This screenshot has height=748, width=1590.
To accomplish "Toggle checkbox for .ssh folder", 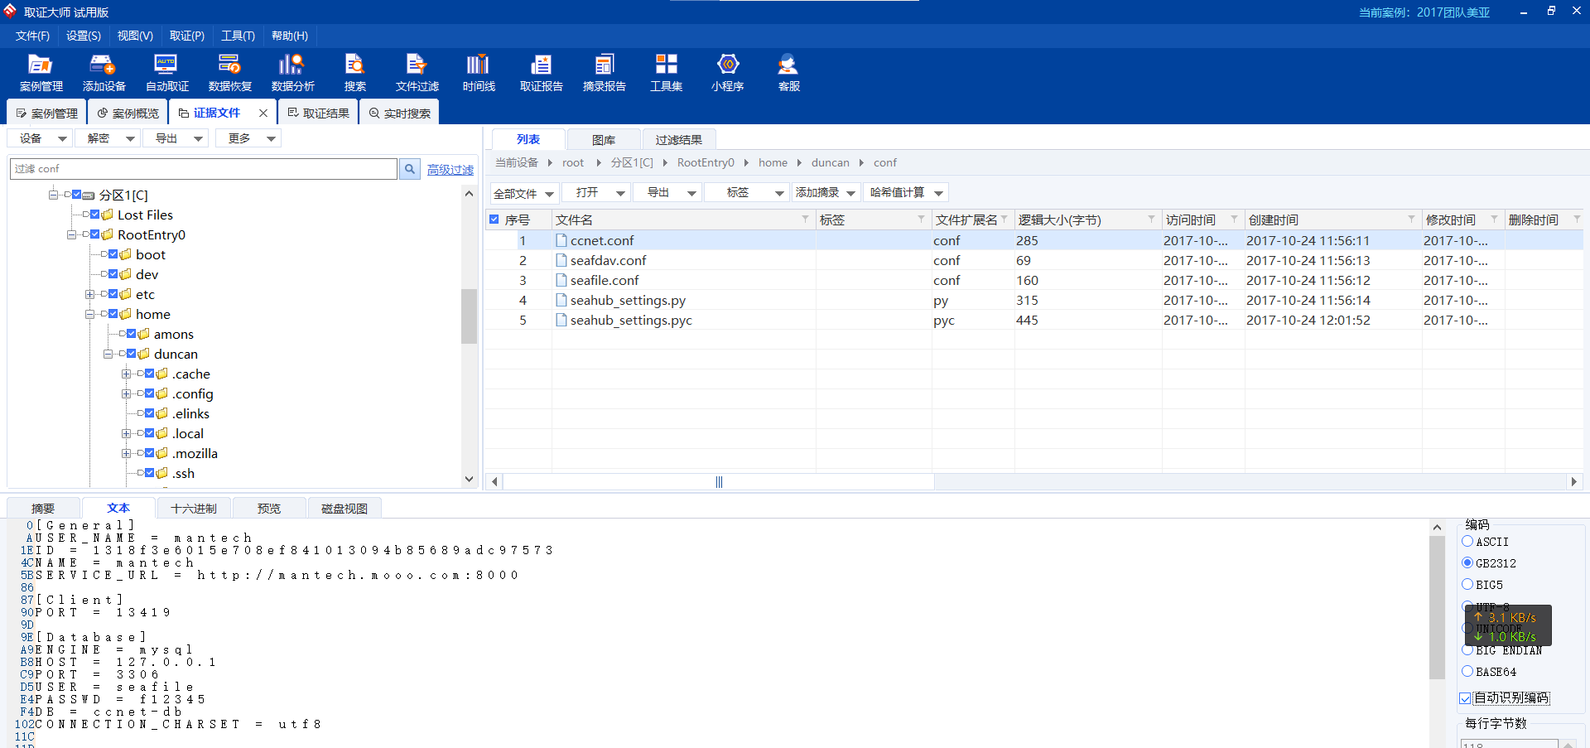I will [150, 473].
